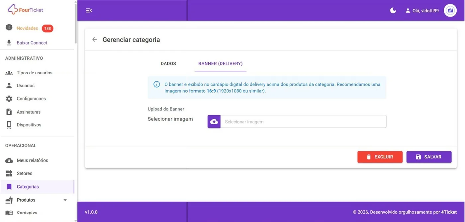Click the red EXCLUIR button
This screenshot has height=222, width=465.
pos(380,157)
